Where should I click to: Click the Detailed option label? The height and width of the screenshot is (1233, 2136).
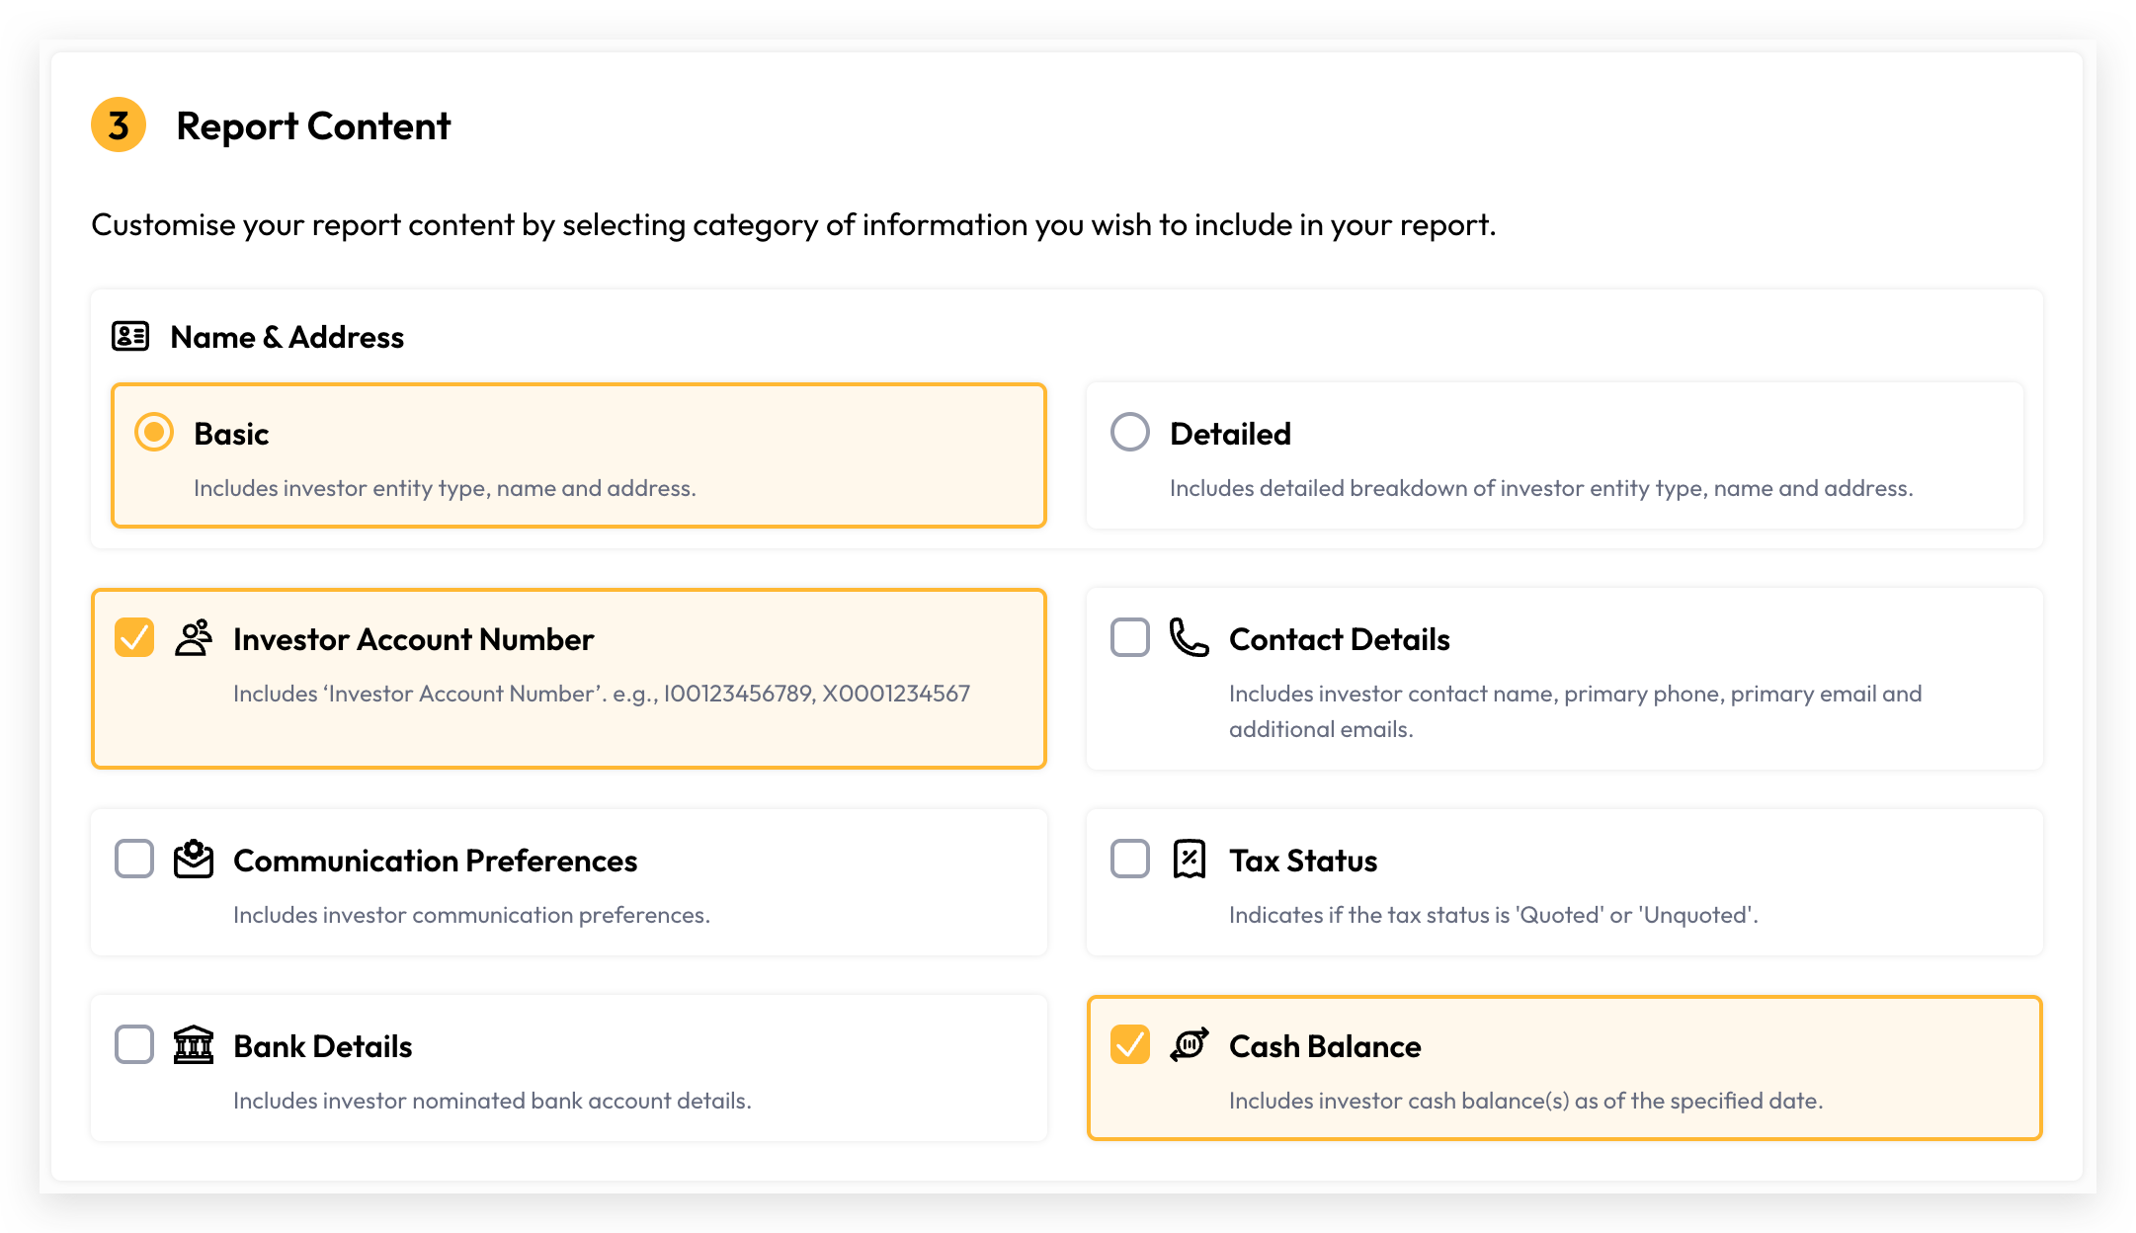click(1230, 434)
